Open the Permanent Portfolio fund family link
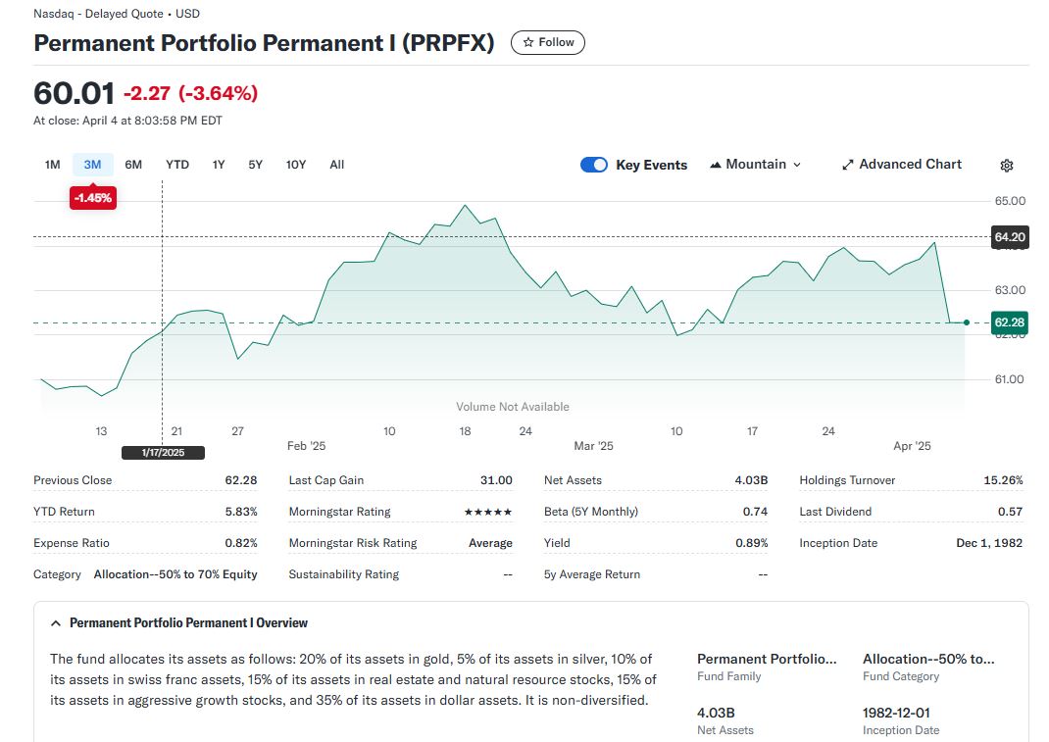The height and width of the screenshot is (742, 1049). 767,659
